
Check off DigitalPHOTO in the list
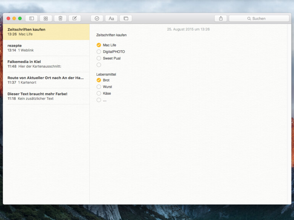pyautogui.click(x=99, y=52)
